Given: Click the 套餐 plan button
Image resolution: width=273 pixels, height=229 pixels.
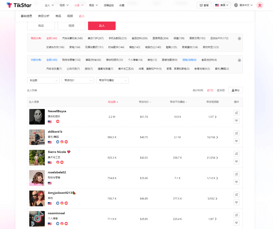Looking at the screenshot, I should tap(204, 5).
